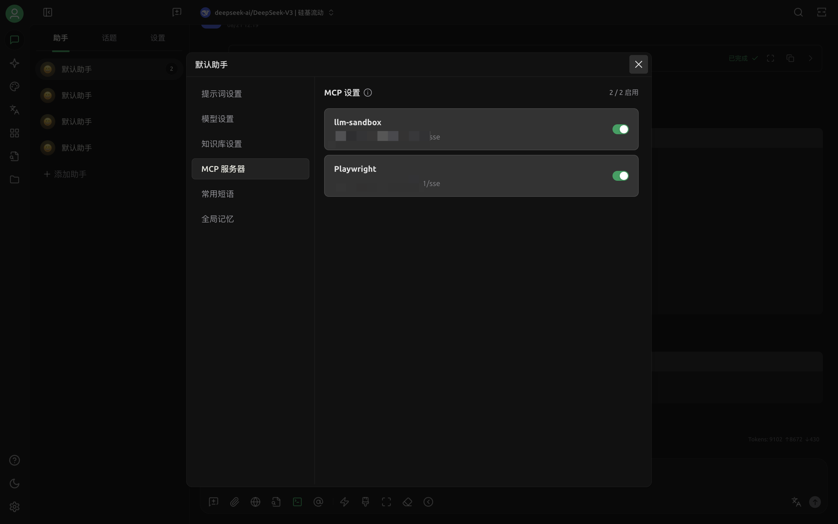Image resolution: width=838 pixels, height=524 pixels.
Task: Open the 模型设置 settings section
Action: 217,119
